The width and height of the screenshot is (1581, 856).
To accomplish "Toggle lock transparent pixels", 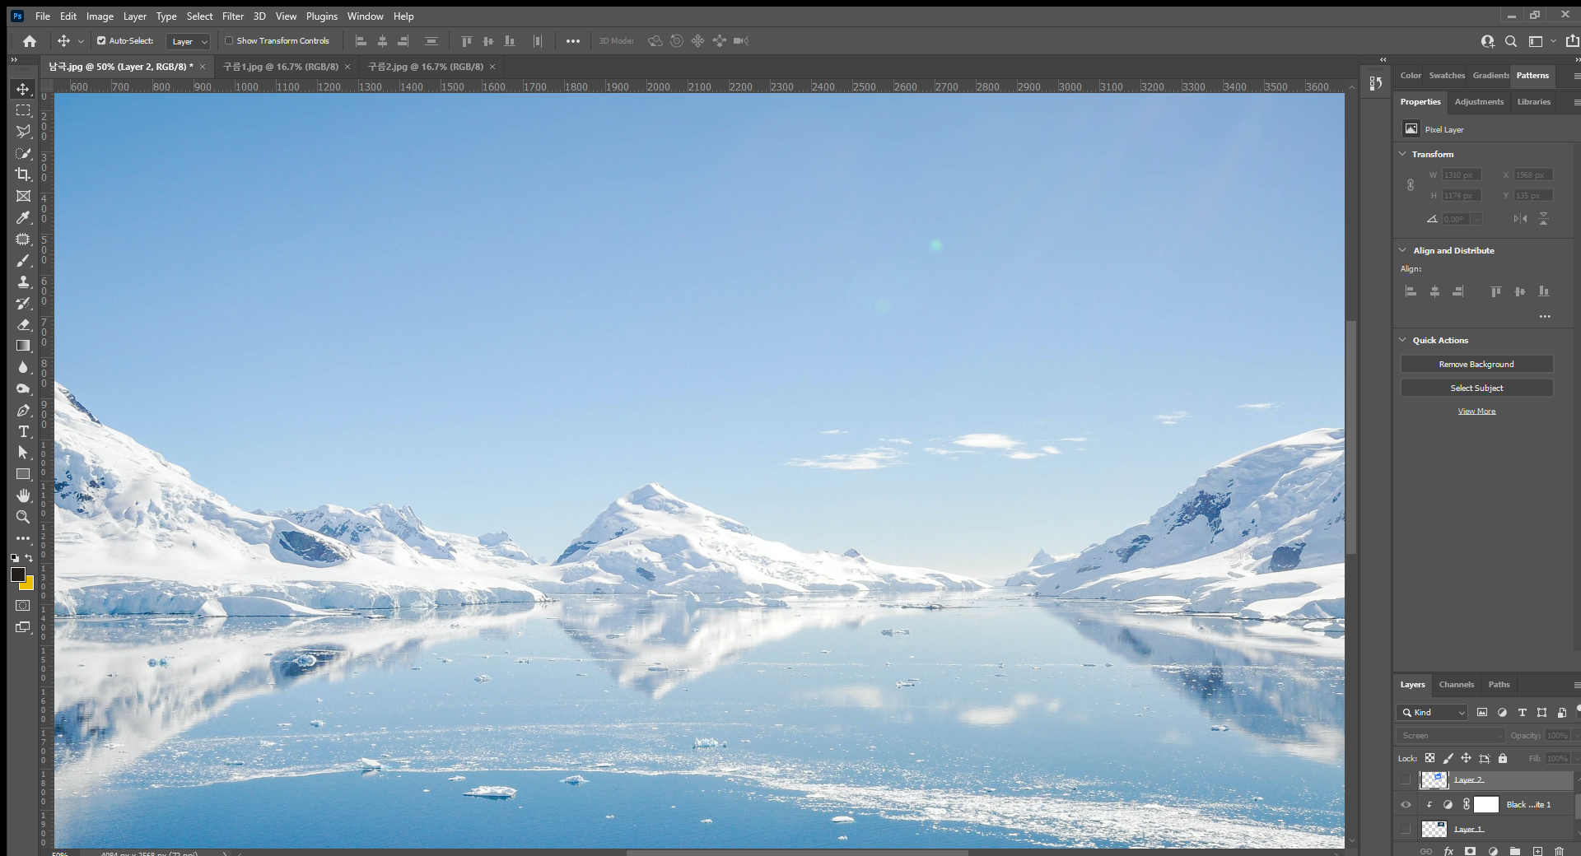I will pyautogui.click(x=1429, y=758).
